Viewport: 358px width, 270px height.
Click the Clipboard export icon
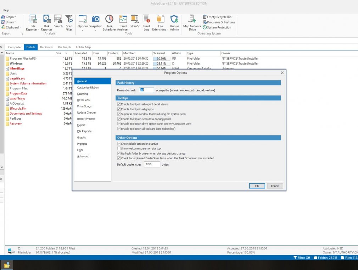tap(3, 27)
